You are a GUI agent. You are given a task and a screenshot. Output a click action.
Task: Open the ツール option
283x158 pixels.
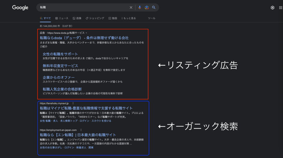pyautogui.click(x=152, y=18)
